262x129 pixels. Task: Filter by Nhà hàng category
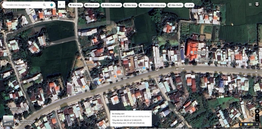(75, 5)
